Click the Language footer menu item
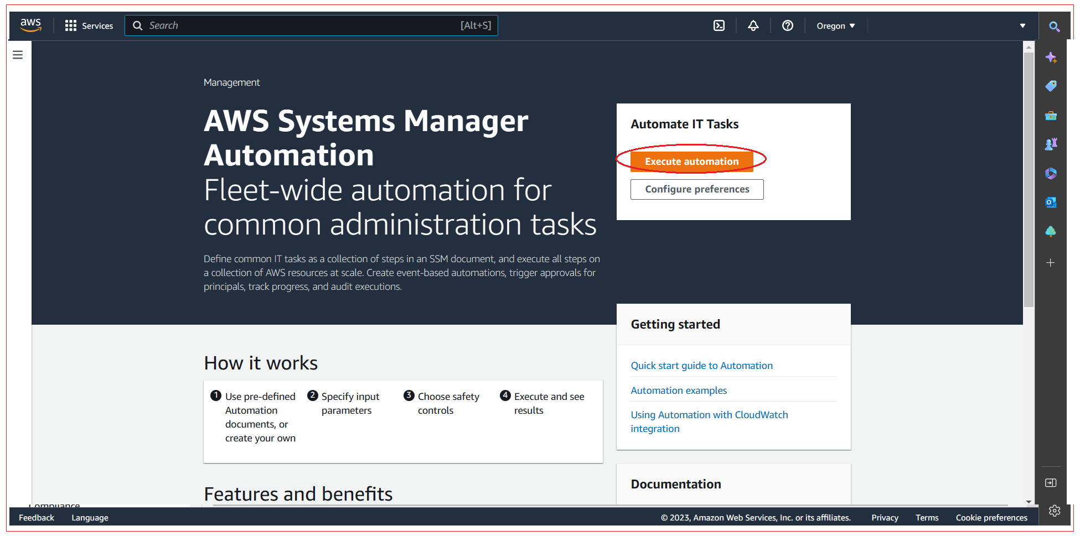This screenshot has width=1080, height=536. click(x=90, y=518)
